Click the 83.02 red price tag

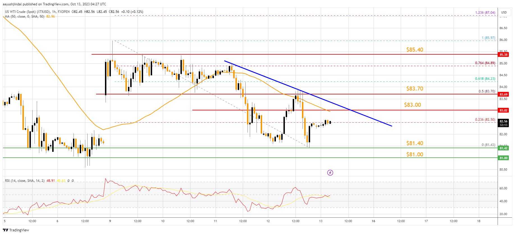coord(503,110)
